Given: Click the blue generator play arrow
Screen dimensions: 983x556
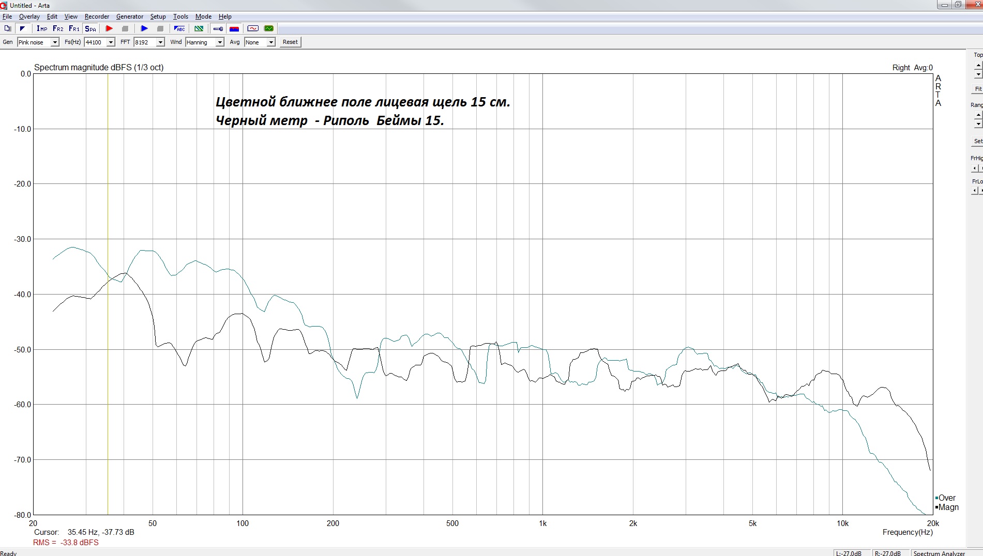Looking at the screenshot, I should click(x=144, y=28).
